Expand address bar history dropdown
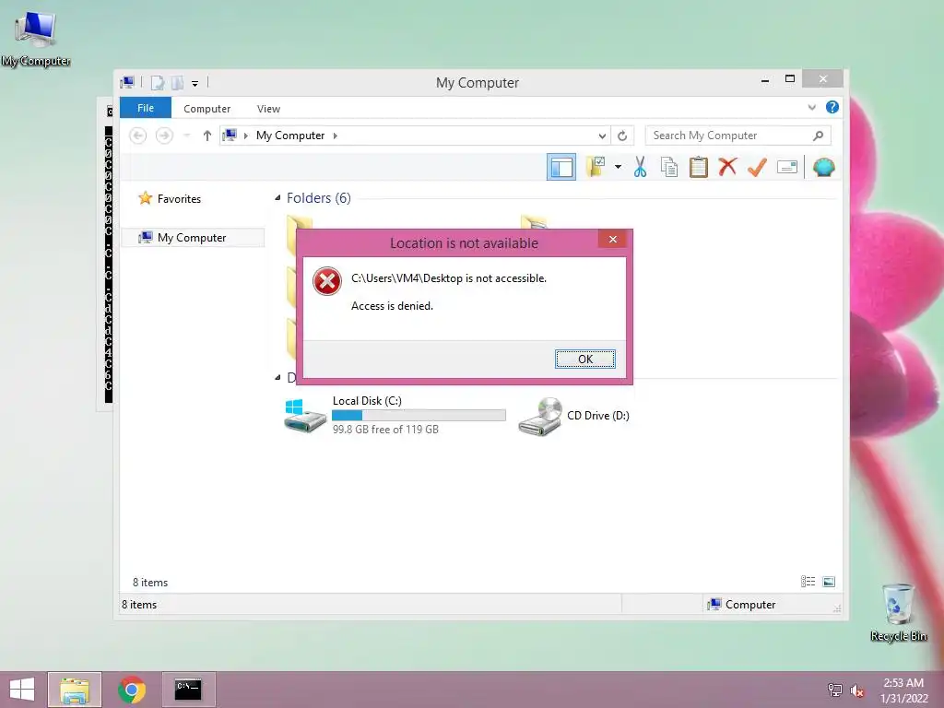944x708 pixels. pyautogui.click(x=601, y=136)
